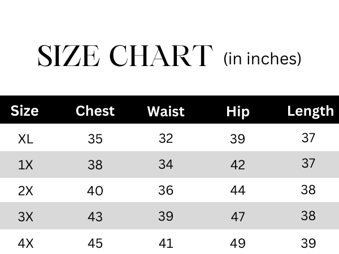This screenshot has width=339, height=254.
Task: Click the hip value 49 for 4X
Action: (238, 243)
